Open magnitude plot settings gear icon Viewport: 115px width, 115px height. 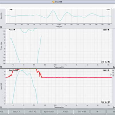[x=114, y=108]
